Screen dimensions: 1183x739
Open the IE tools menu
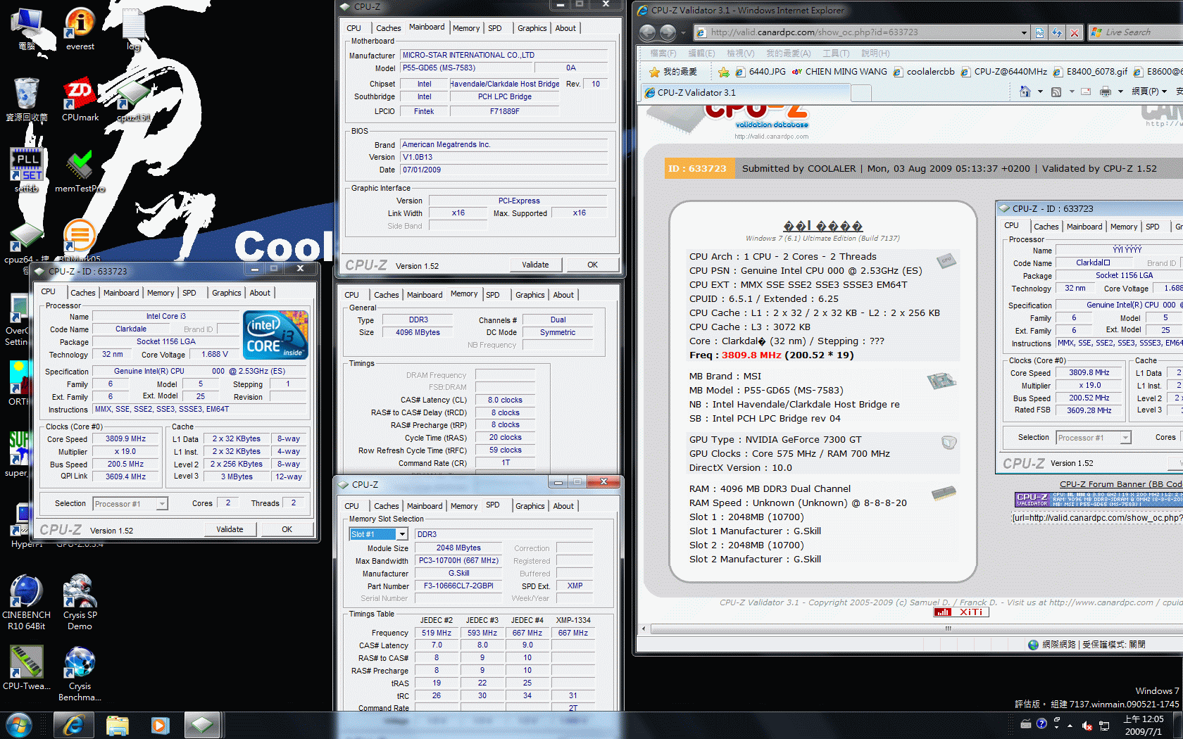(x=836, y=53)
